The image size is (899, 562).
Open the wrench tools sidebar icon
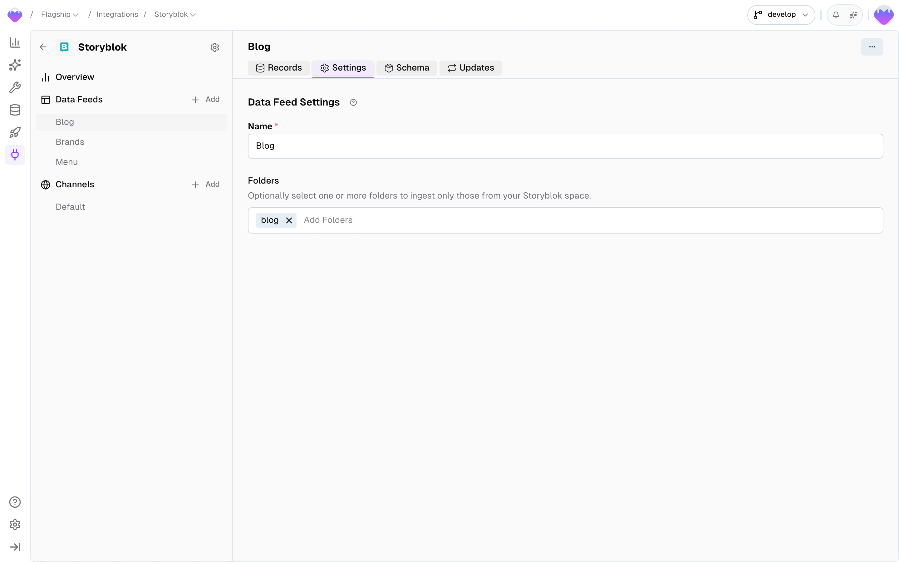tap(15, 87)
